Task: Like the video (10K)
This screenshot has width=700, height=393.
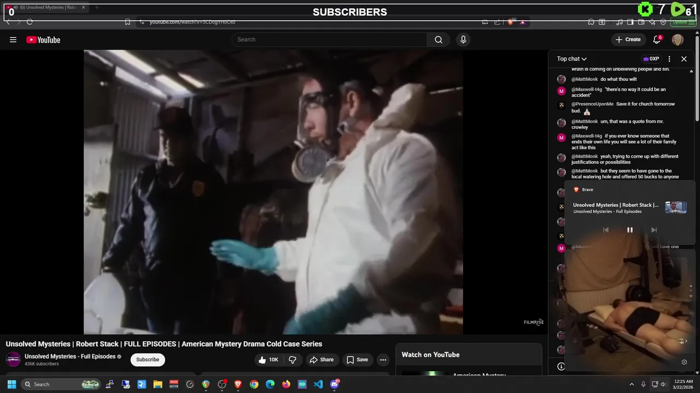Action: [269, 360]
